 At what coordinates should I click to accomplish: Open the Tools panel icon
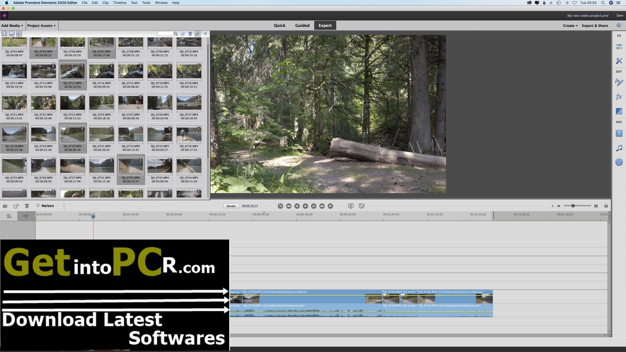[619, 61]
